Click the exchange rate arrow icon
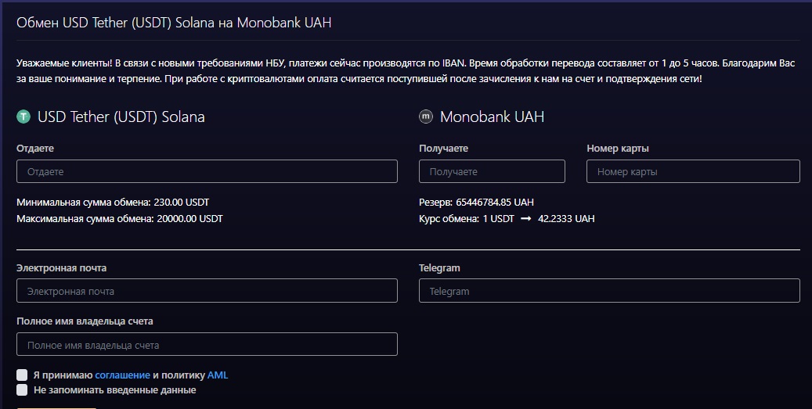Viewport: 812px width, 409px height. (x=525, y=219)
